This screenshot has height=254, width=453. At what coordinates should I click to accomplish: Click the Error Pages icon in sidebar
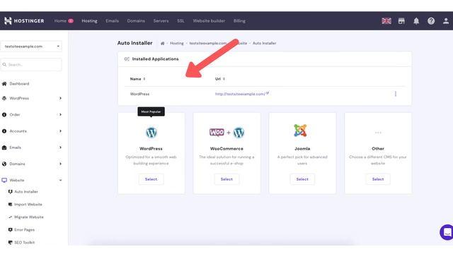pyautogui.click(x=11, y=230)
